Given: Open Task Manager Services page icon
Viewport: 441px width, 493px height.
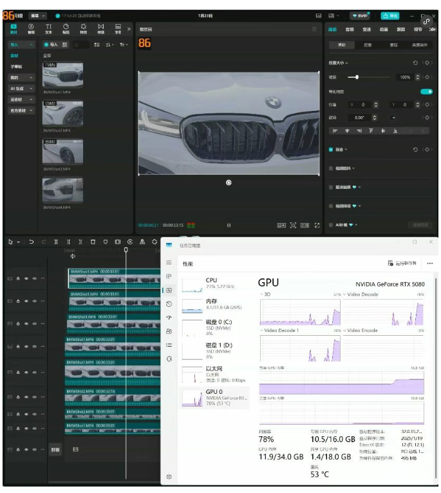Looking at the screenshot, I should pyautogui.click(x=169, y=359).
